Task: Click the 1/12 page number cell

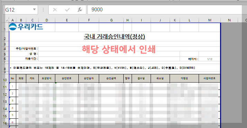Action: pos(210,59)
